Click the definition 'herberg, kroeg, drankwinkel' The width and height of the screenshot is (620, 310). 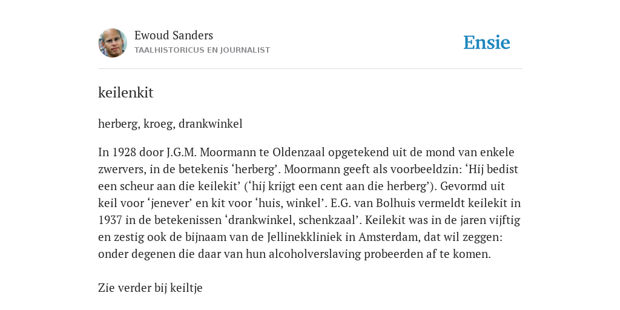(x=170, y=124)
